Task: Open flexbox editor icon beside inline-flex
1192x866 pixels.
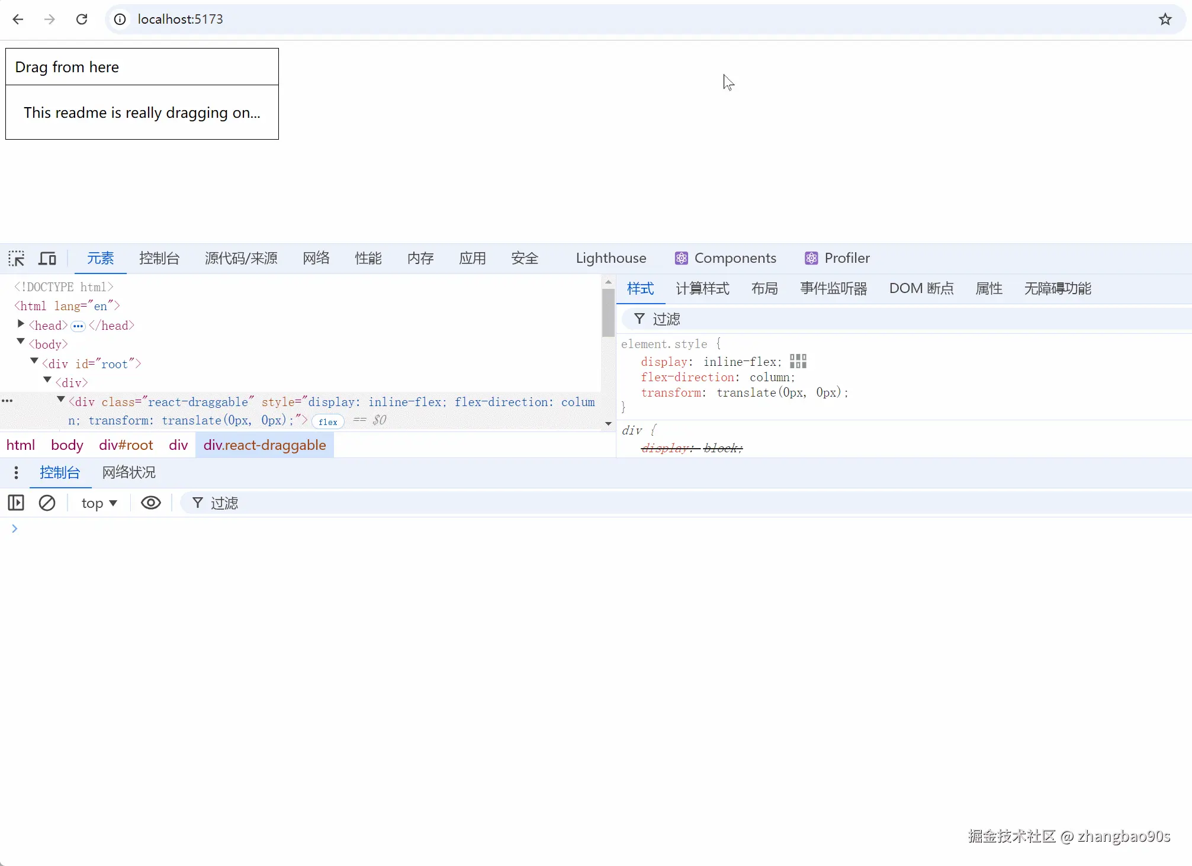Action: 798,361
